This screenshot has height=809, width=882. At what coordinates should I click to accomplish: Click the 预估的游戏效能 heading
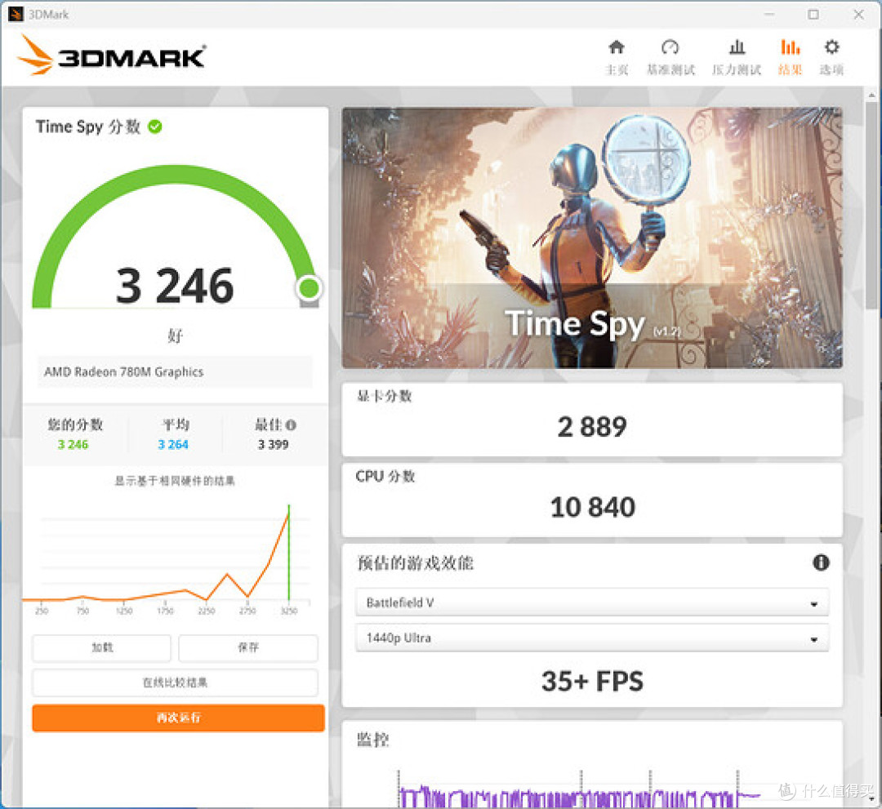(415, 562)
